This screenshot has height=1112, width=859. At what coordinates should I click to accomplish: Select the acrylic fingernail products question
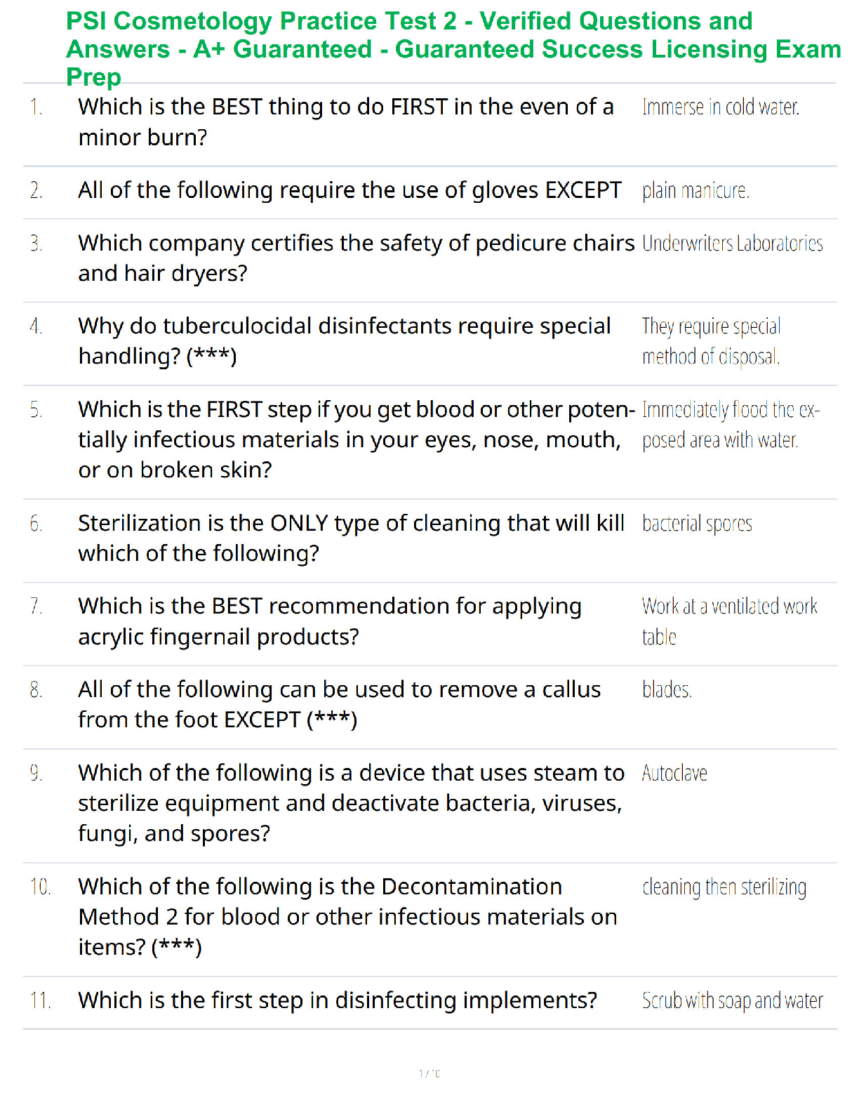[x=330, y=621]
